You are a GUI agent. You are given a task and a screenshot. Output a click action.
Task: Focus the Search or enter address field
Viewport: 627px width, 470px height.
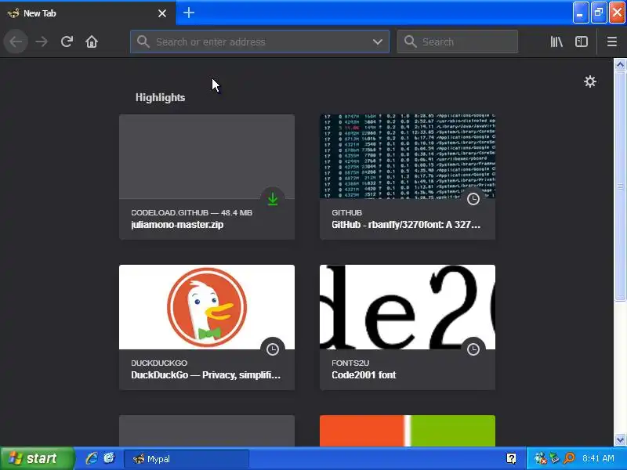click(259, 42)
